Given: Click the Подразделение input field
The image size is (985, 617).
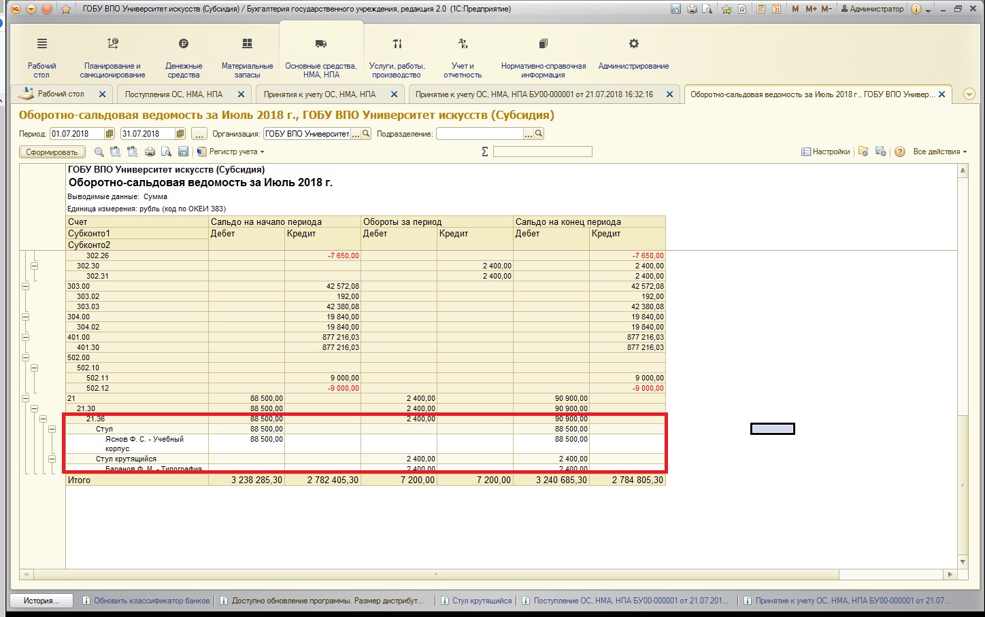Looking at the screenshot, I should click(x=480, y=134).
